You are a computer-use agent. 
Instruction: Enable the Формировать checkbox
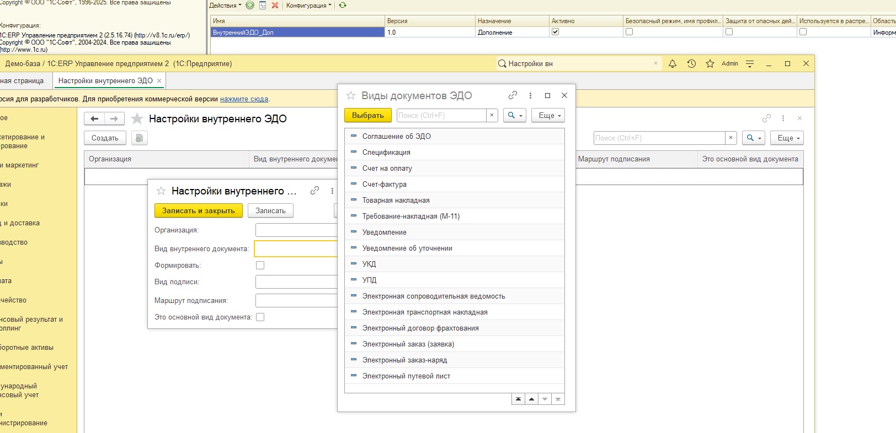[260, 266]
